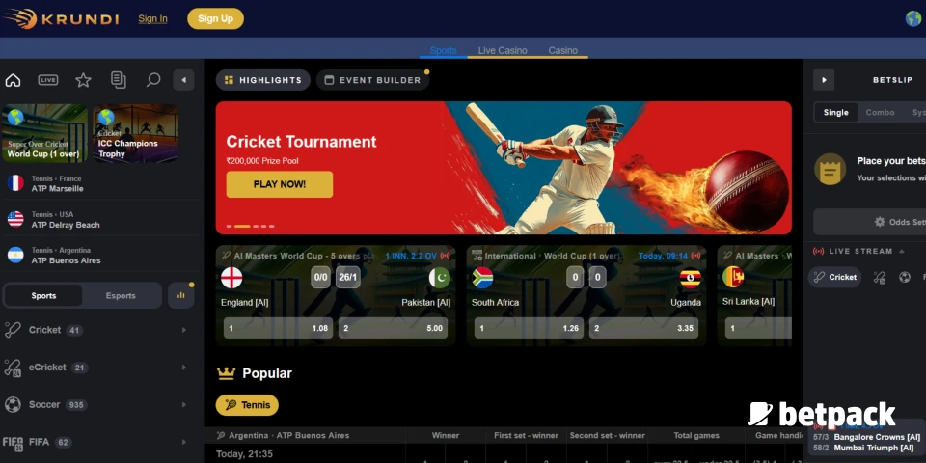Click the Sign Up button

click(215, 18)
